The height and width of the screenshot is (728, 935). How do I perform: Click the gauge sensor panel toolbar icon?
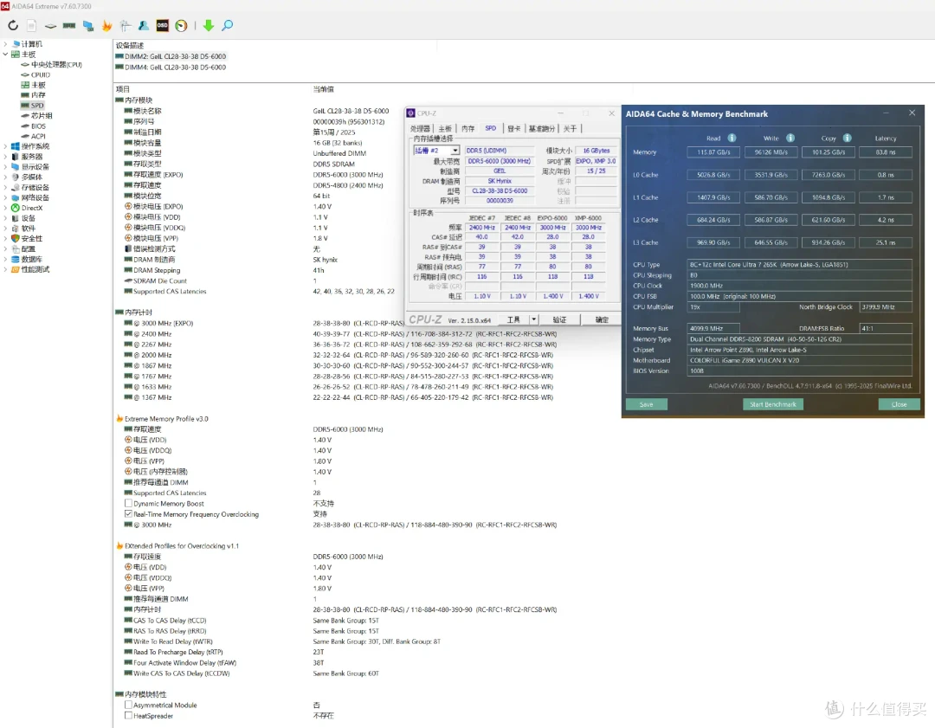pyautogui.click(x=181, y=26)
